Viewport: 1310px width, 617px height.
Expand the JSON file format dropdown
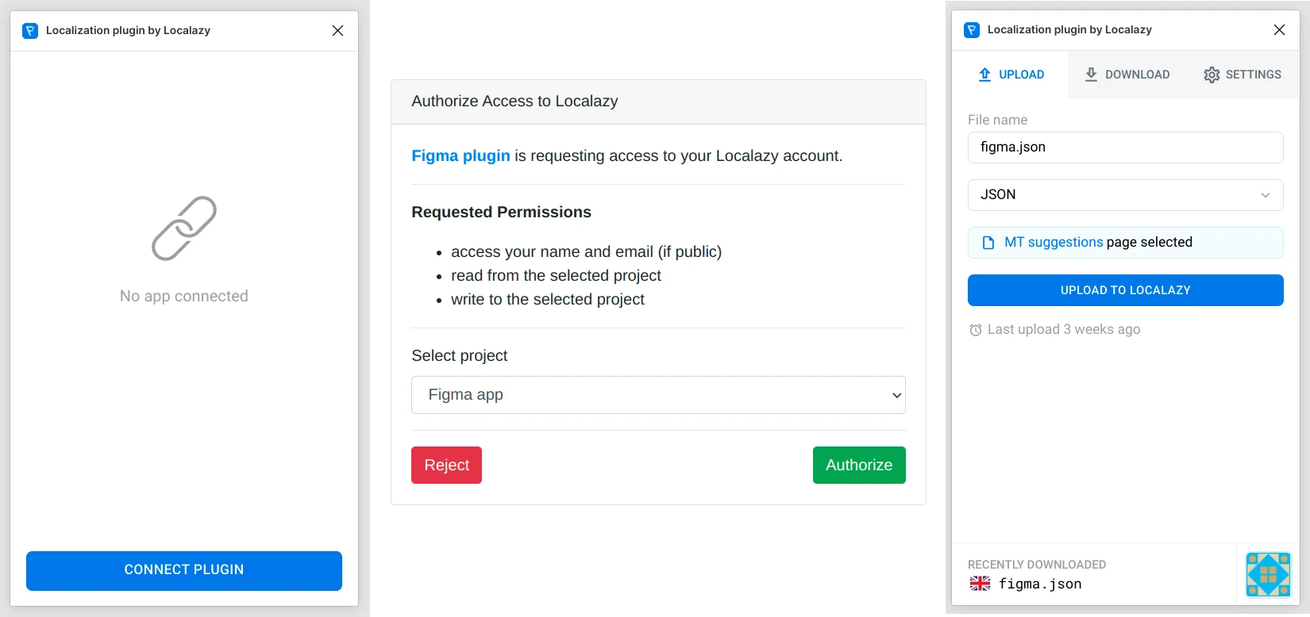tap(1125, 195)
